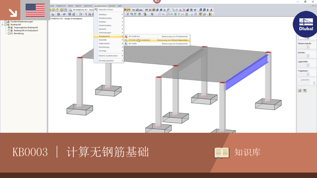Click the Lagerkräfte value field
Screen dimensions: 317x178
coord(302,65)
